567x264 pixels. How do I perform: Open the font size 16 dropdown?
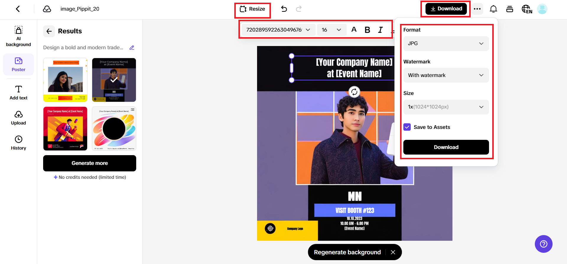click(x=331, y=30)
